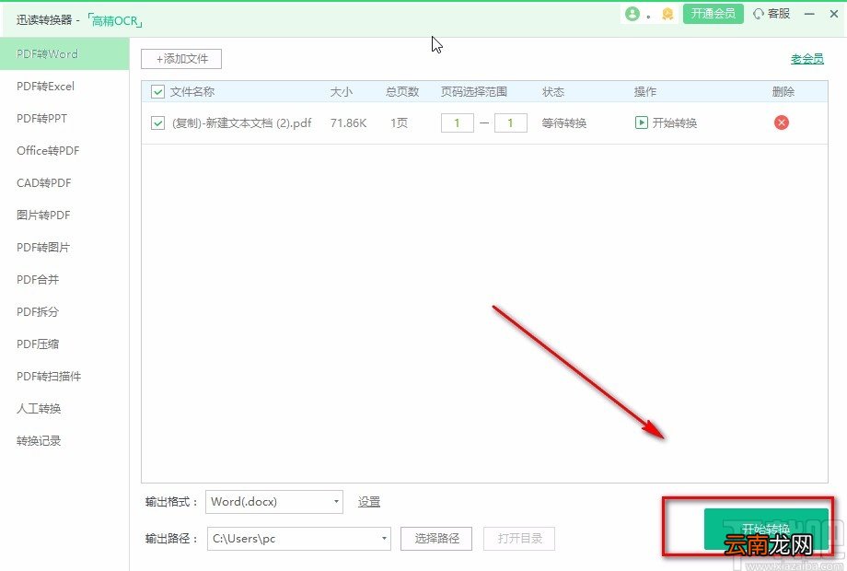Toggle the select-all checkbox beside 文件名称

pos(157,92)
